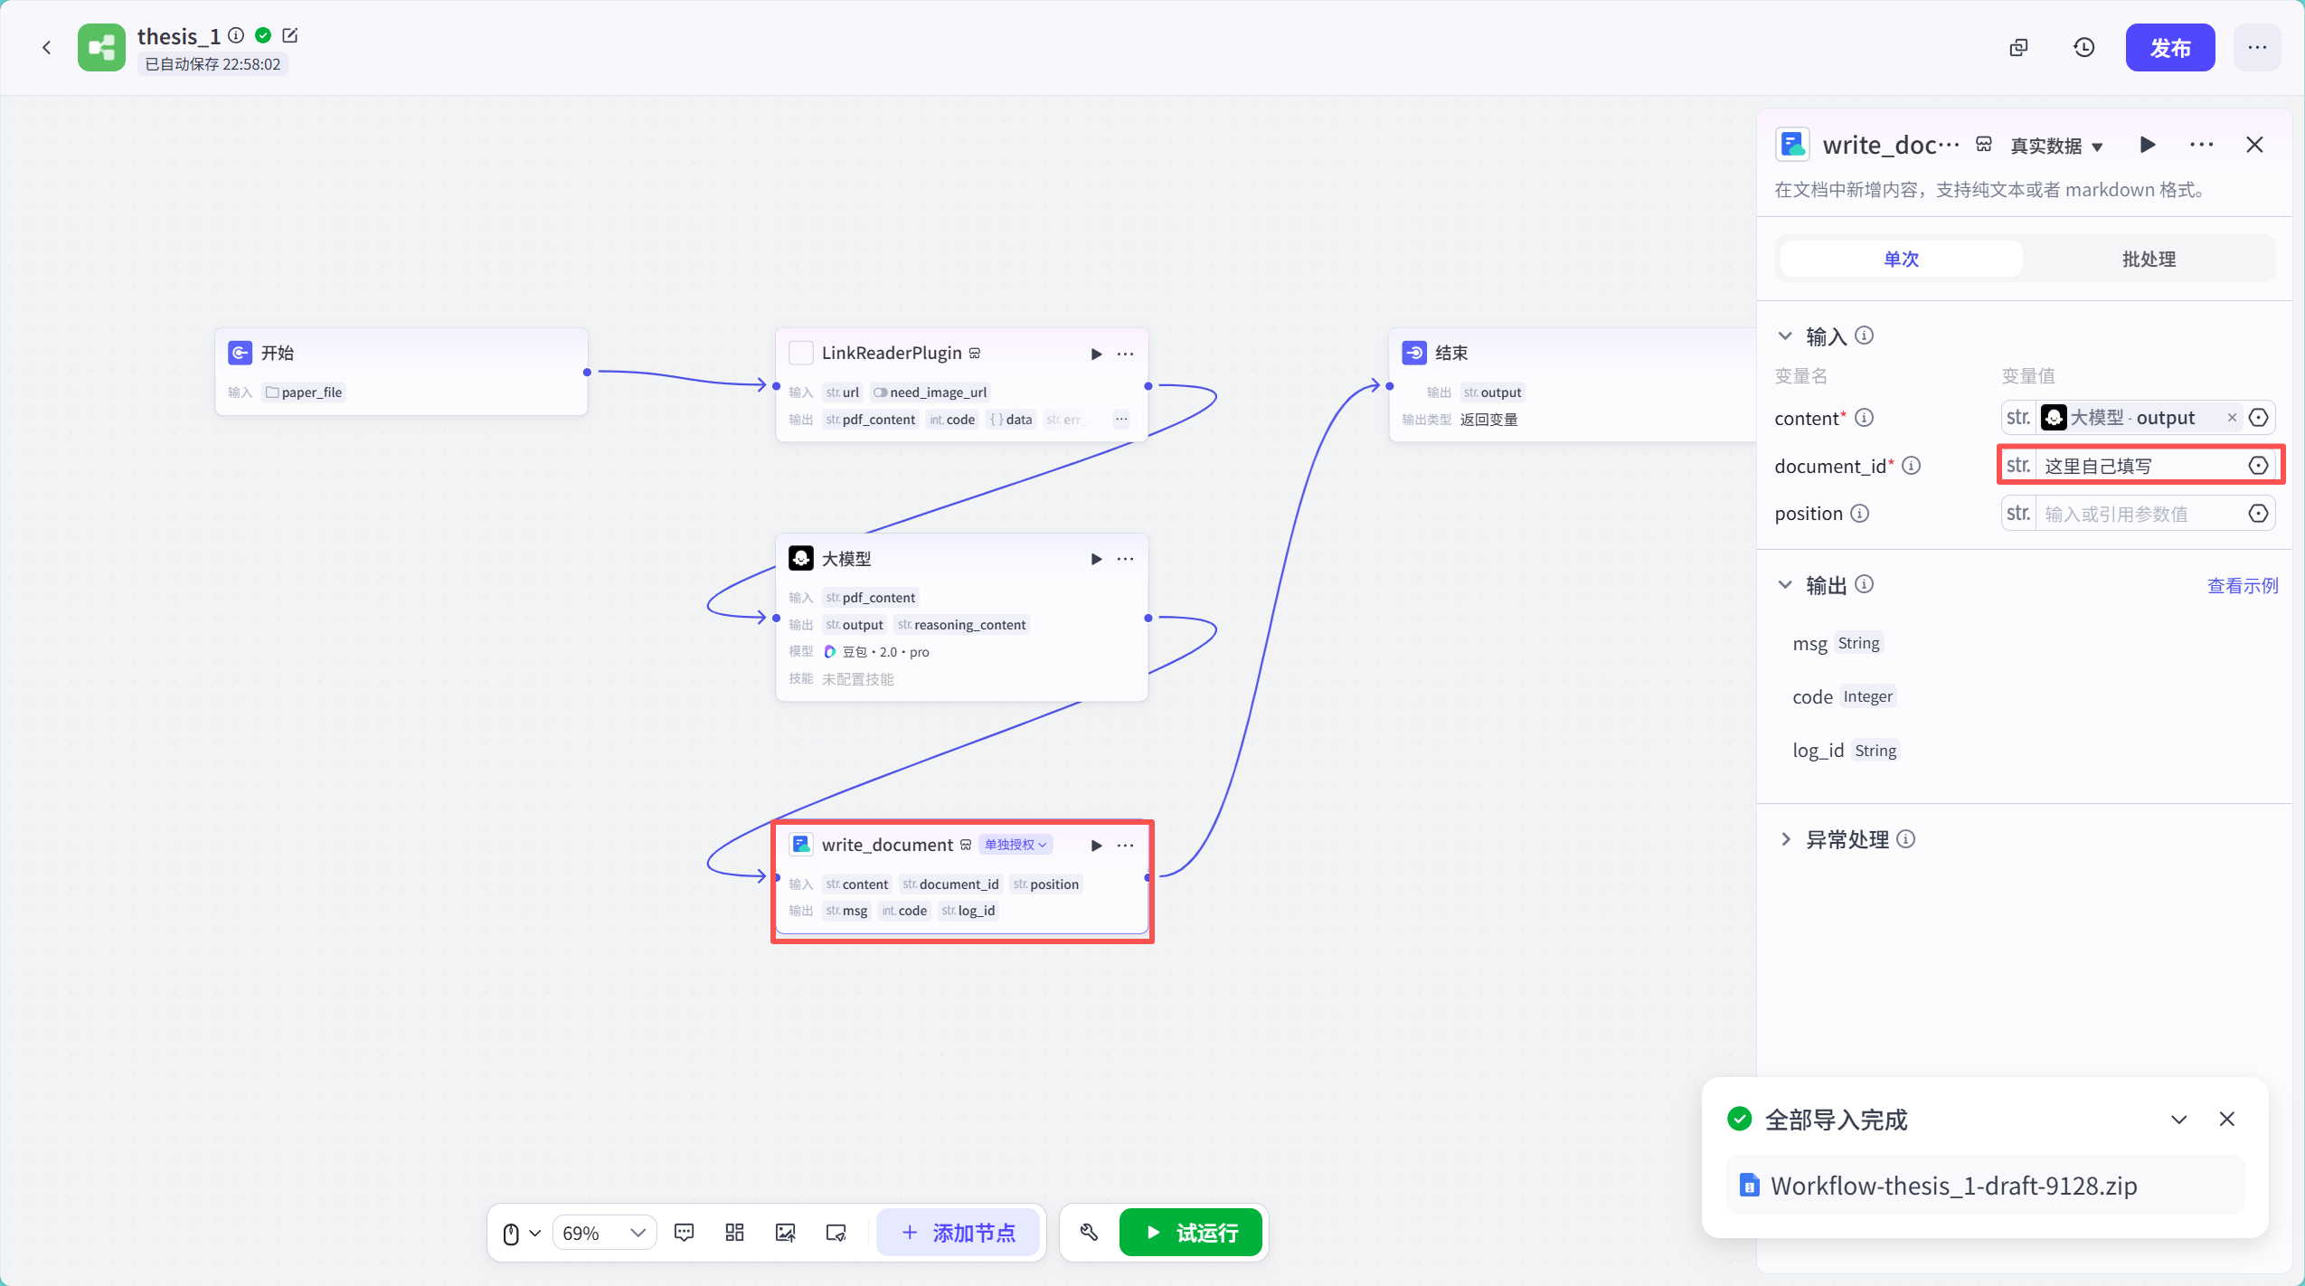The image size is (2305, 1286).
Task: Open the duplicate workflow icon in header
Action: pos(2018,47)
